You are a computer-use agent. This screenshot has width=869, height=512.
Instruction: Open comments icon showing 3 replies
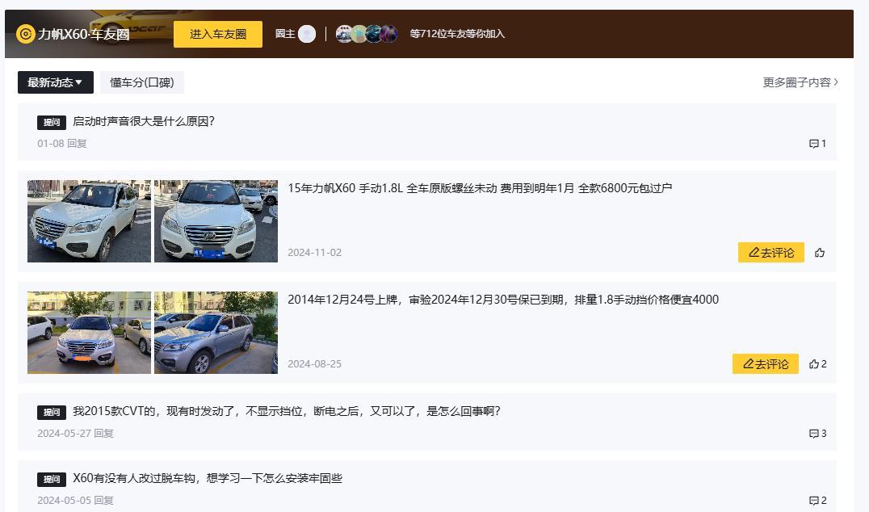point(817,434)
